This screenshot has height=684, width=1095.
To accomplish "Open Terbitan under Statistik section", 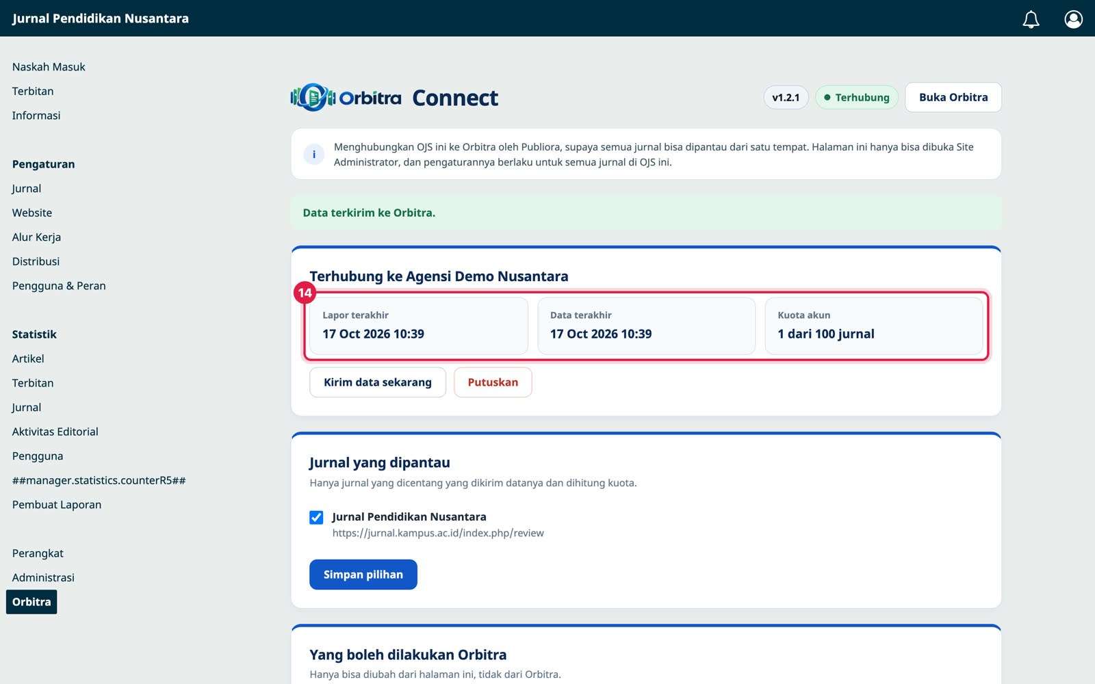I will [33, 383].
